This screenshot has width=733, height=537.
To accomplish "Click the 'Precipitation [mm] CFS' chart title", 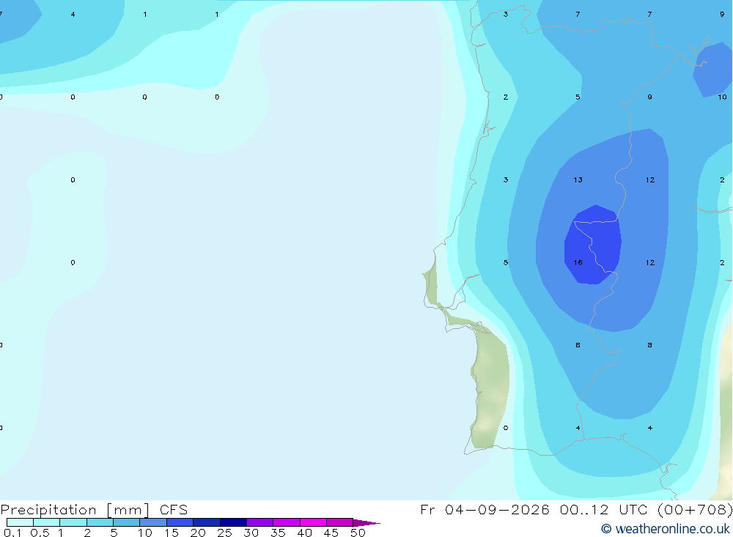I will (94, 509).
